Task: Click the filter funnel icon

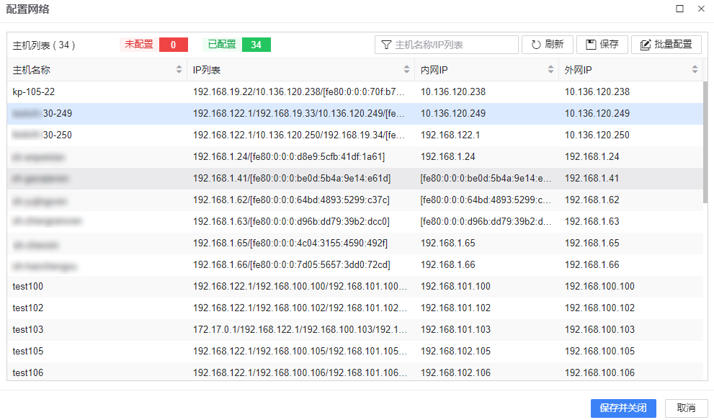Action: 386,45
